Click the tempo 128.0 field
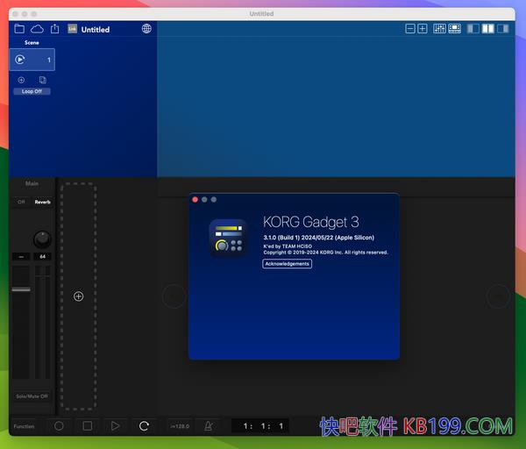Viewport: 526px width, 449px height. click(180, 426)
